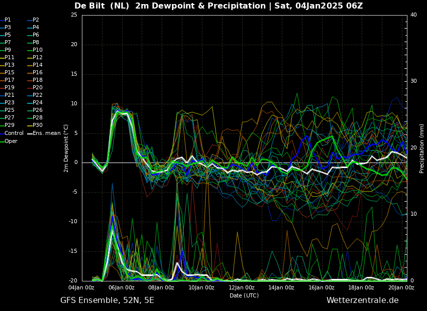Click the GFS Ensemble, 52N, 5E caption

[107, 300]
